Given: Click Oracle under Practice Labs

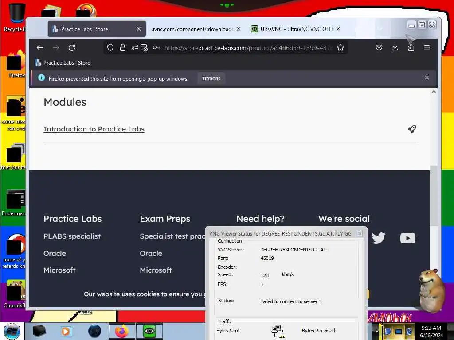Looking at the screenshot, I should point(55,253).
